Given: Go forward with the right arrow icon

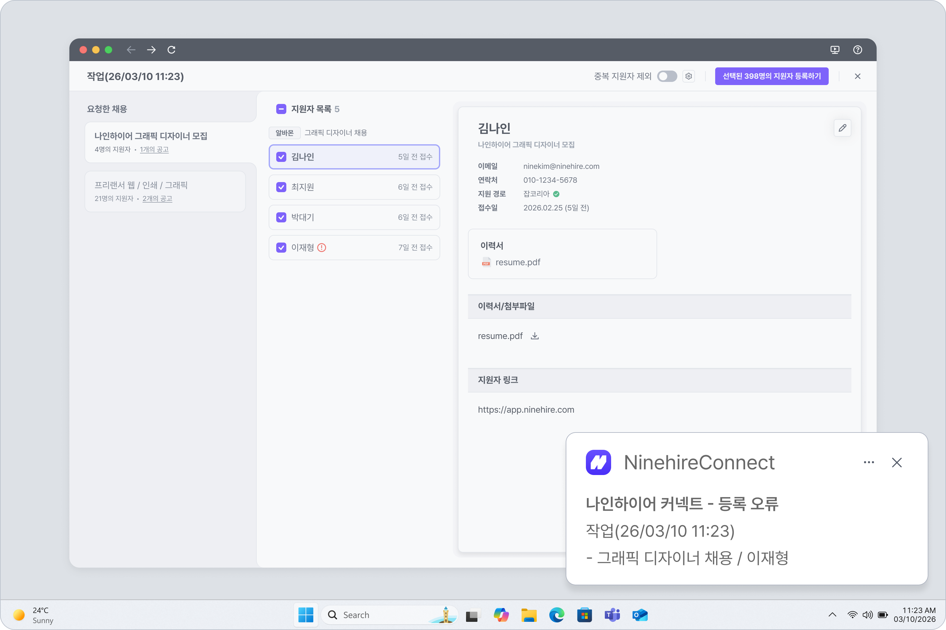Looking at the screenshot, I should [x=151, y=50].
